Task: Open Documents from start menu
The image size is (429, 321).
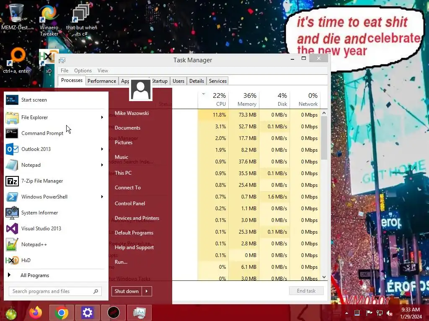Action: (x=127, y=128)
